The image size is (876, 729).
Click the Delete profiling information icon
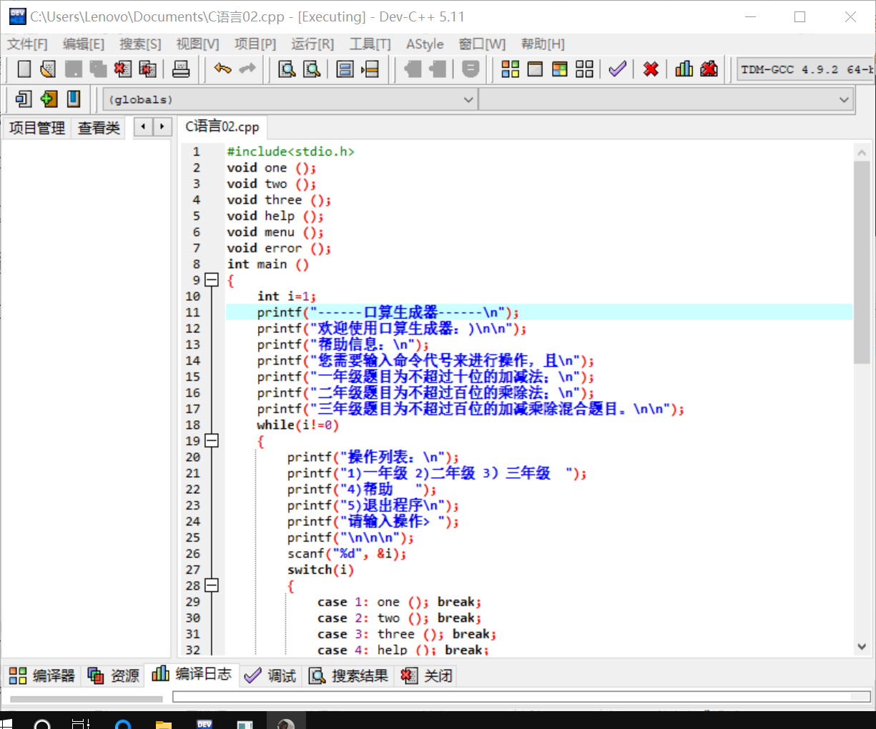tap(709, 69)
